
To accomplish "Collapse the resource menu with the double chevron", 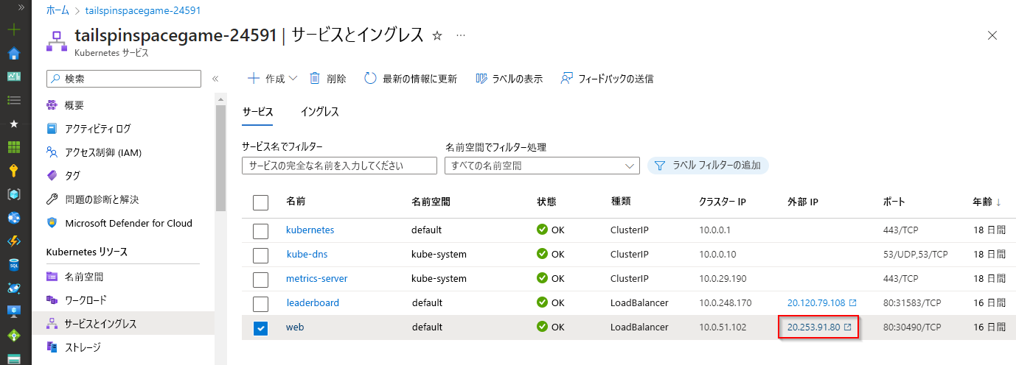I will [x=215, y=79].
